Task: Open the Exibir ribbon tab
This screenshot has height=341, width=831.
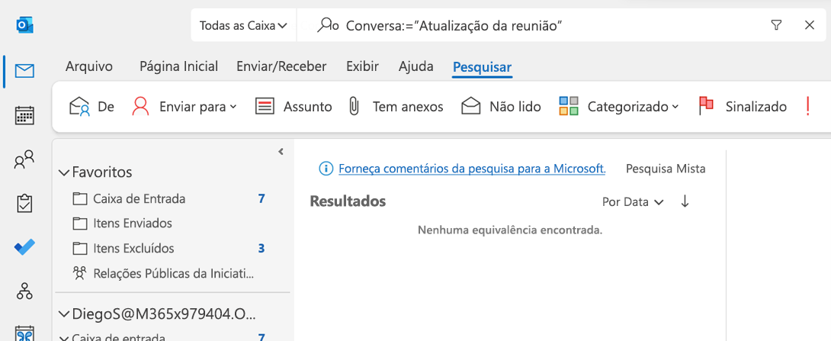Action: tap(362, 66)
